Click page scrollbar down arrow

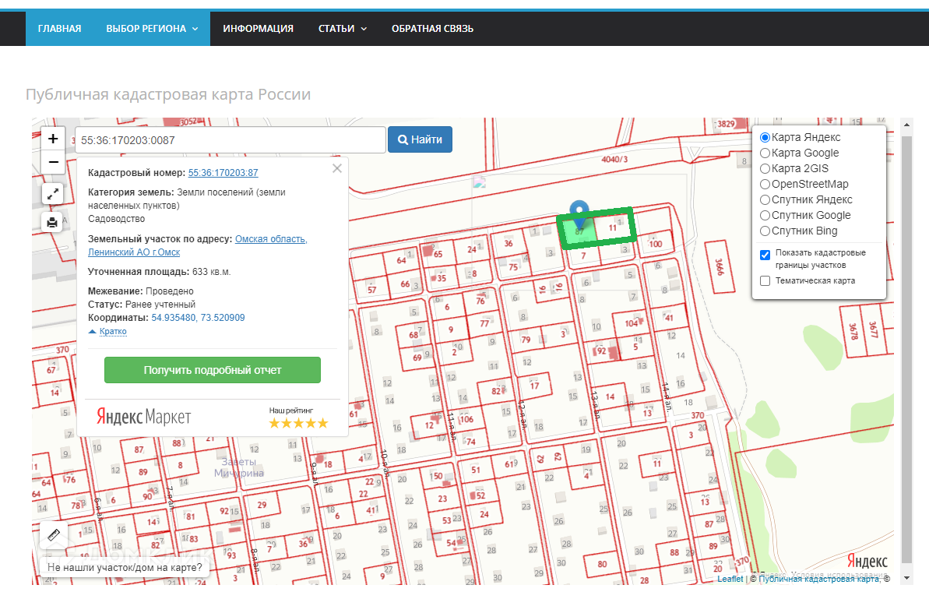click(906, 578)
